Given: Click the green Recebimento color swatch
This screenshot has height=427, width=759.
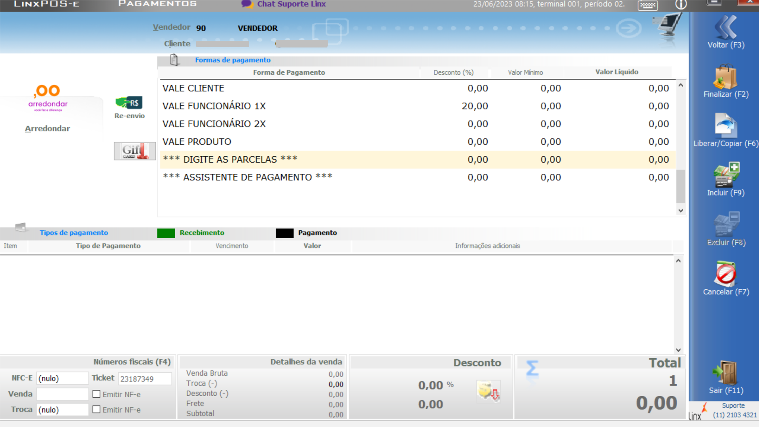Looking at the screenshot, I should point(166,233).
